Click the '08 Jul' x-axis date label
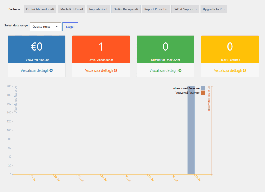265x192 pixels. tap(198, 179)
